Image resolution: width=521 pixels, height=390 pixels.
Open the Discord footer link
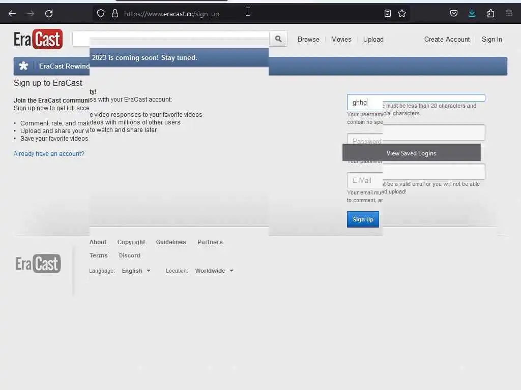click(130, 255)
